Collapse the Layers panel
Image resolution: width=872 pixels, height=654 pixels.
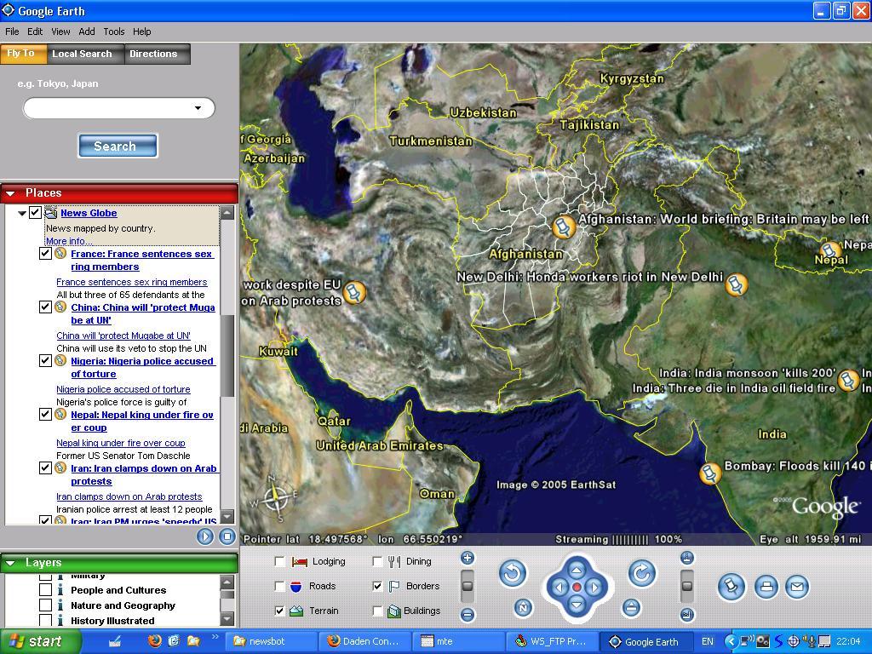click(x=10, y=564)
